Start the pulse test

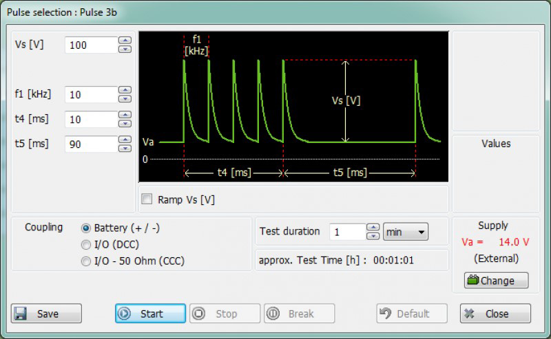click(x=150, y=314)
